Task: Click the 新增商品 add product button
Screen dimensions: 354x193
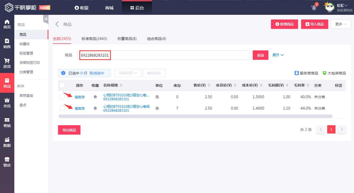Action: [x=284, y=24]
